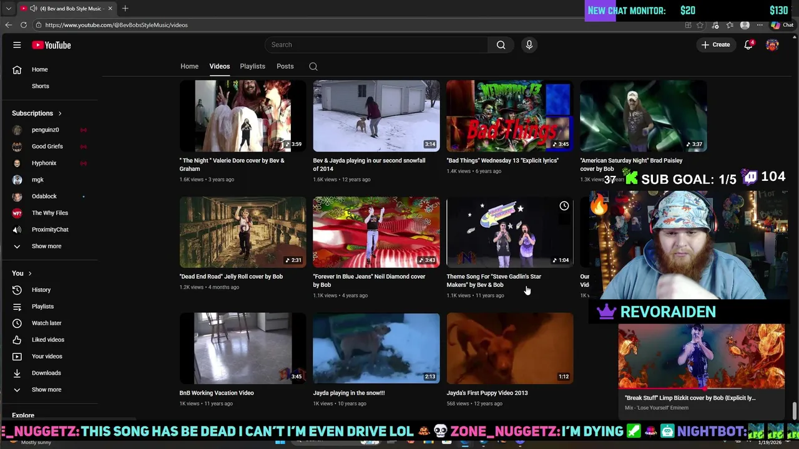Viewport: 799px width, 449px height.
Task: Start voice search with the microphone
Action: 529,45
